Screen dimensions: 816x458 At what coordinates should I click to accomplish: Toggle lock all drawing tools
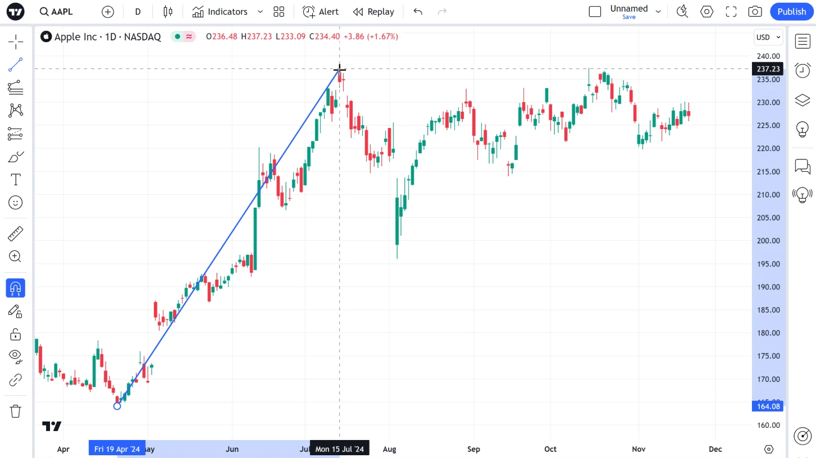(x=16, y=335)
